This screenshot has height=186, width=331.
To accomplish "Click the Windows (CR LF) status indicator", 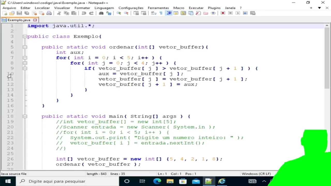I will coord(256,174).
